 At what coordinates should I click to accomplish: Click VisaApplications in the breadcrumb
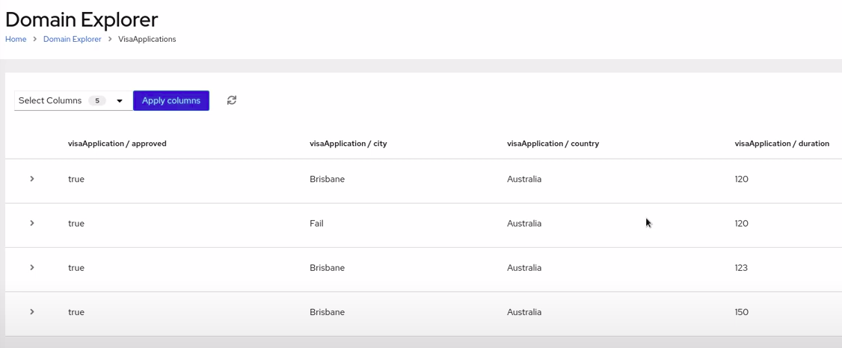click(147, 39)
